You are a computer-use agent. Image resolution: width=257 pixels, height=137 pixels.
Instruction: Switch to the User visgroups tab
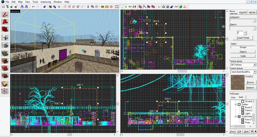click(233, 97)
